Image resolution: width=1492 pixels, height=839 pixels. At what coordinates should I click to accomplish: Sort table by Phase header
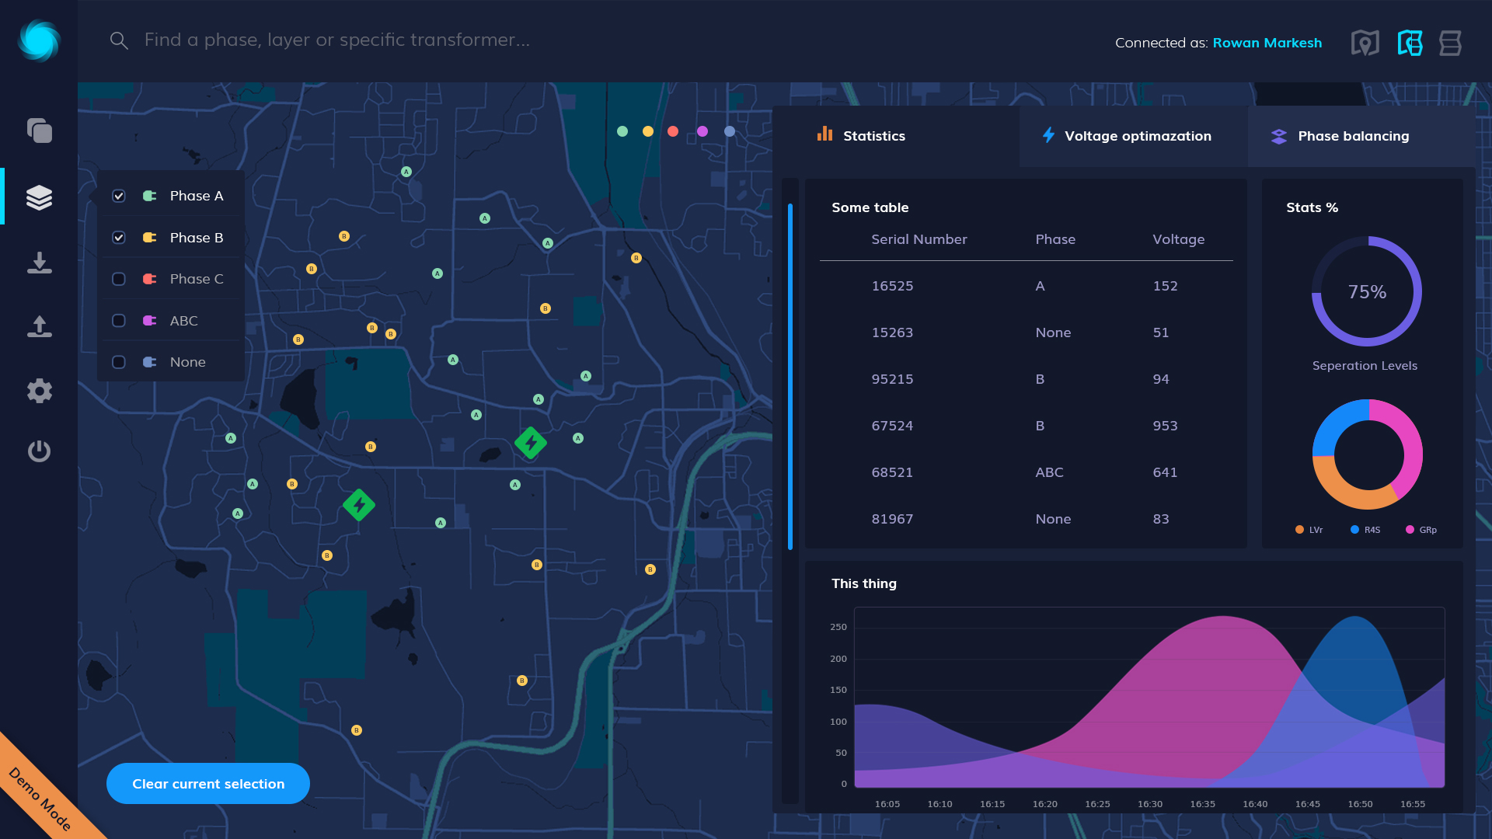[x=1055, y=239]
